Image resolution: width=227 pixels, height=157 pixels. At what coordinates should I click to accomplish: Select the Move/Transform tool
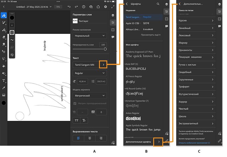point(4,52)
